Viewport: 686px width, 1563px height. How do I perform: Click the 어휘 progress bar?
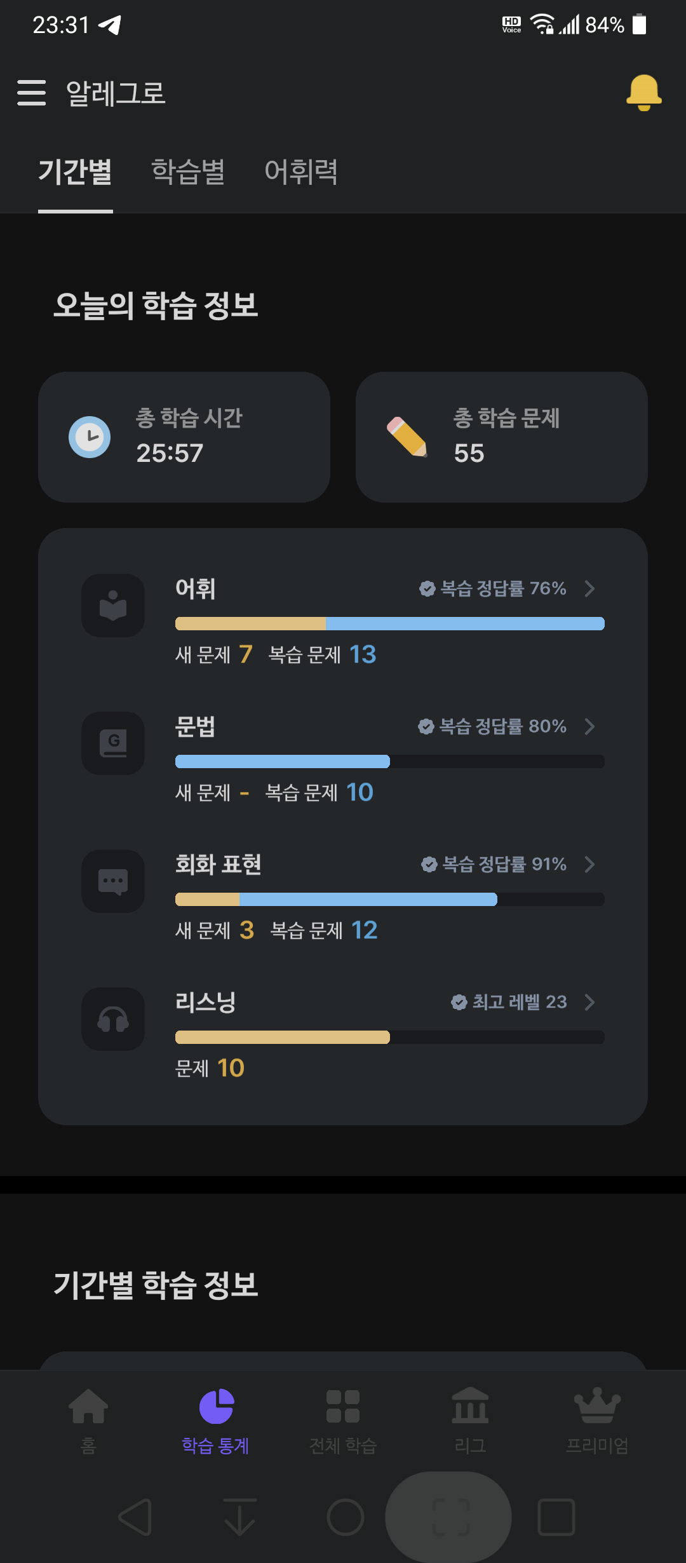pos(390,623)
